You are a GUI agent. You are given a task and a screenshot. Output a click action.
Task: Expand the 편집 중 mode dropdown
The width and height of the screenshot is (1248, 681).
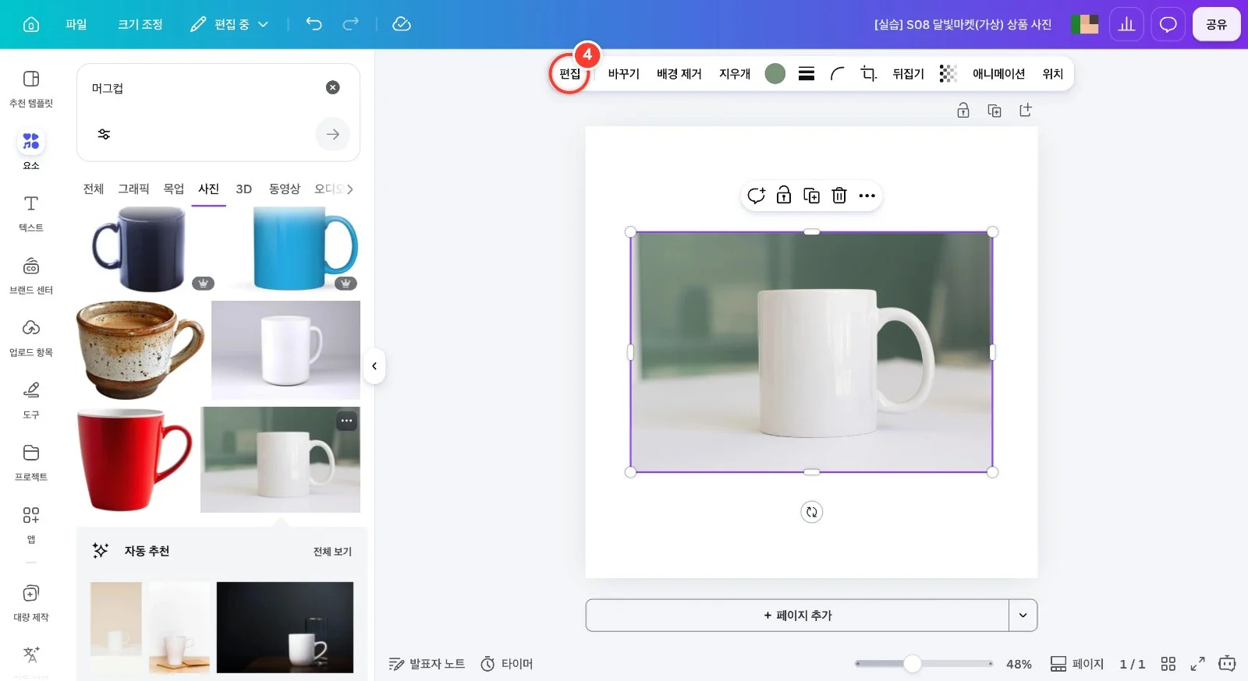230,24
